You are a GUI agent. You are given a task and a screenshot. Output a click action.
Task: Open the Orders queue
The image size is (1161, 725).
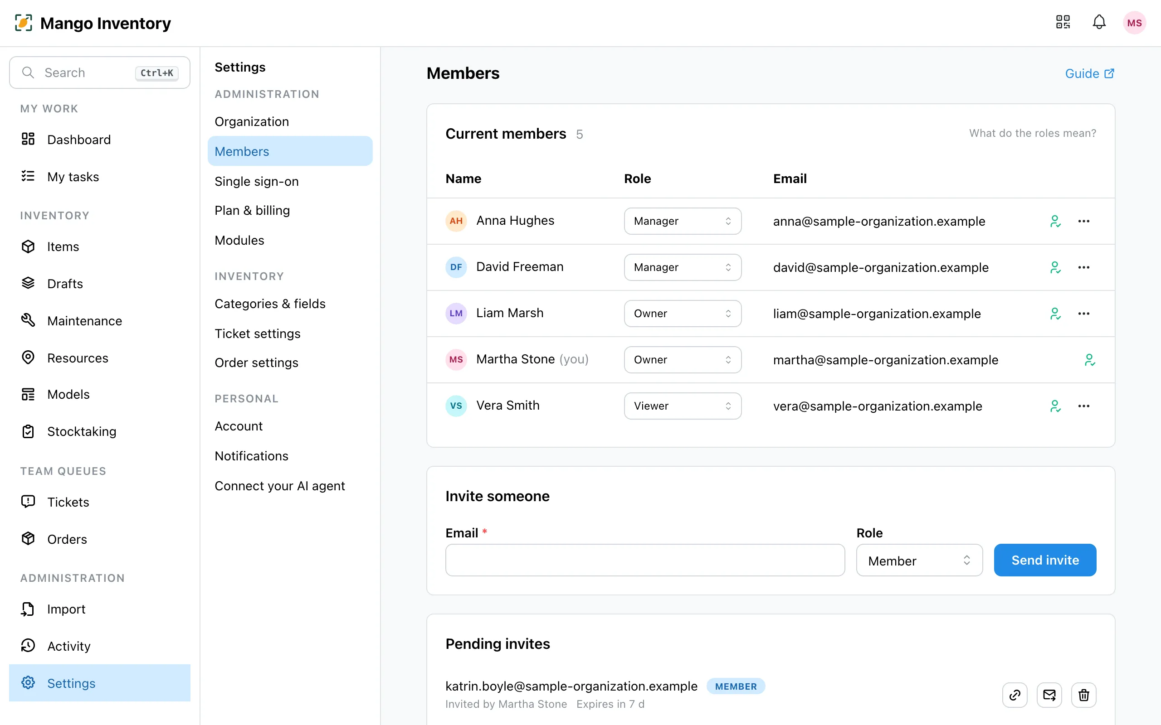pos(100,539)
